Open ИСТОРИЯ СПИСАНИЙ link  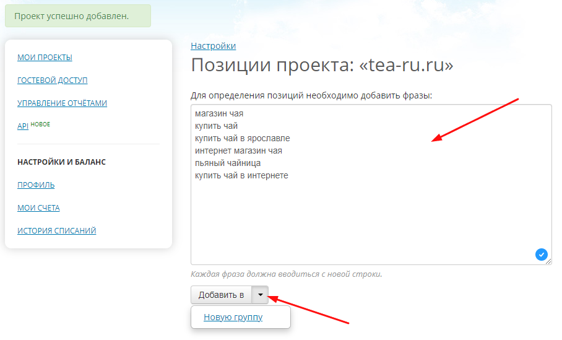point(56,231)
